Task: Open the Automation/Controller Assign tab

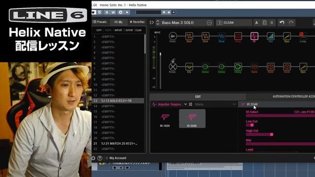Action: [x=281, y=97]
